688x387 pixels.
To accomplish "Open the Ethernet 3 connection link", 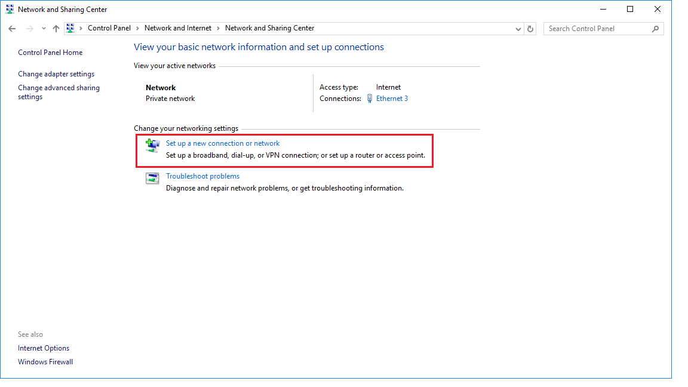I will [392, 99].
